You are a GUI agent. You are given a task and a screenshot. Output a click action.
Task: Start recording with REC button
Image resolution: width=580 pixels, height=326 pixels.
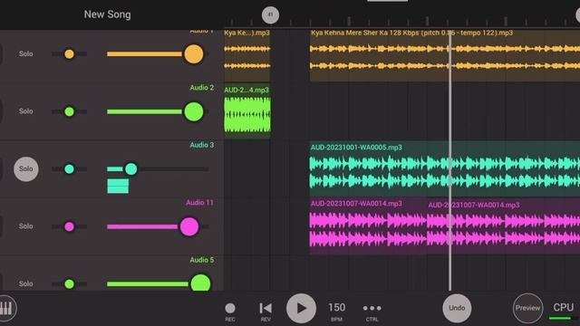230,312
